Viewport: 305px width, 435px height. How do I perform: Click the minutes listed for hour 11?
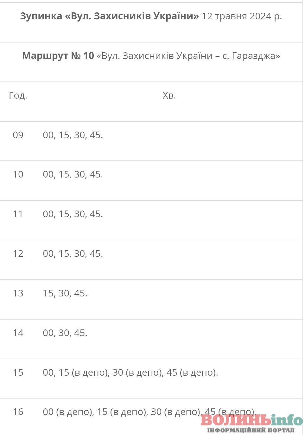(73, 214)
